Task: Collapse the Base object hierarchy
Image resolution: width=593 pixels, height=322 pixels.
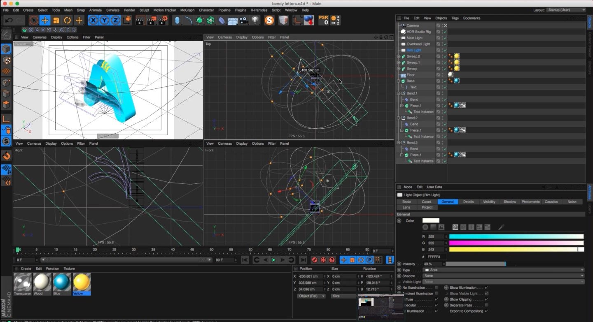Action: (x=399, y=81)
